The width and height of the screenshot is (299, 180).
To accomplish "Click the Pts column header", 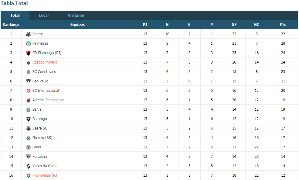I will pos(283,24).
